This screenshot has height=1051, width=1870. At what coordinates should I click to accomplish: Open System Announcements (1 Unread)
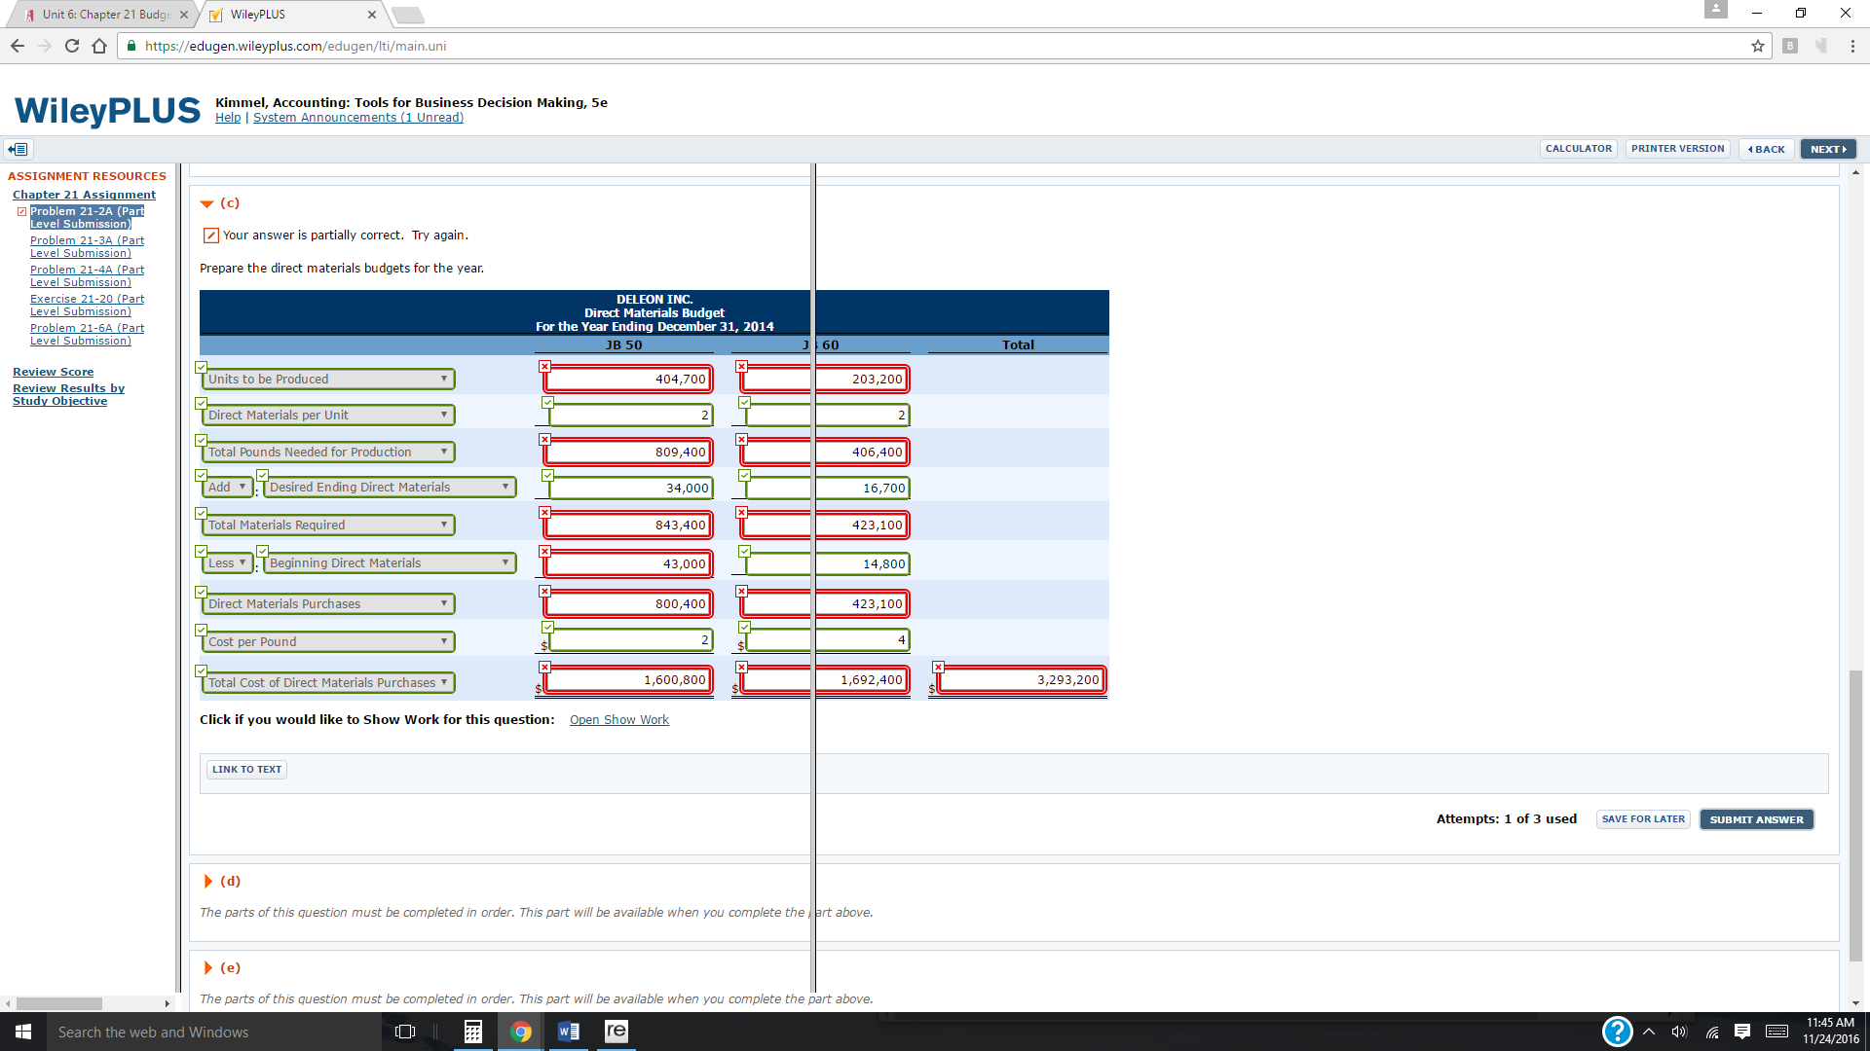[x=358, y=118]
